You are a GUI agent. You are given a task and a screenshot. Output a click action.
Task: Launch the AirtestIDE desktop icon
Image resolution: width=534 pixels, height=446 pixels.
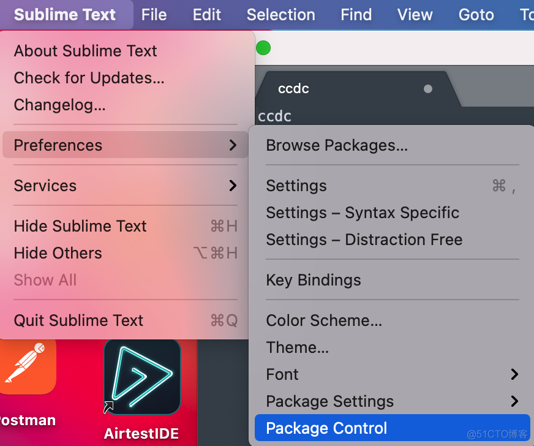141,377
